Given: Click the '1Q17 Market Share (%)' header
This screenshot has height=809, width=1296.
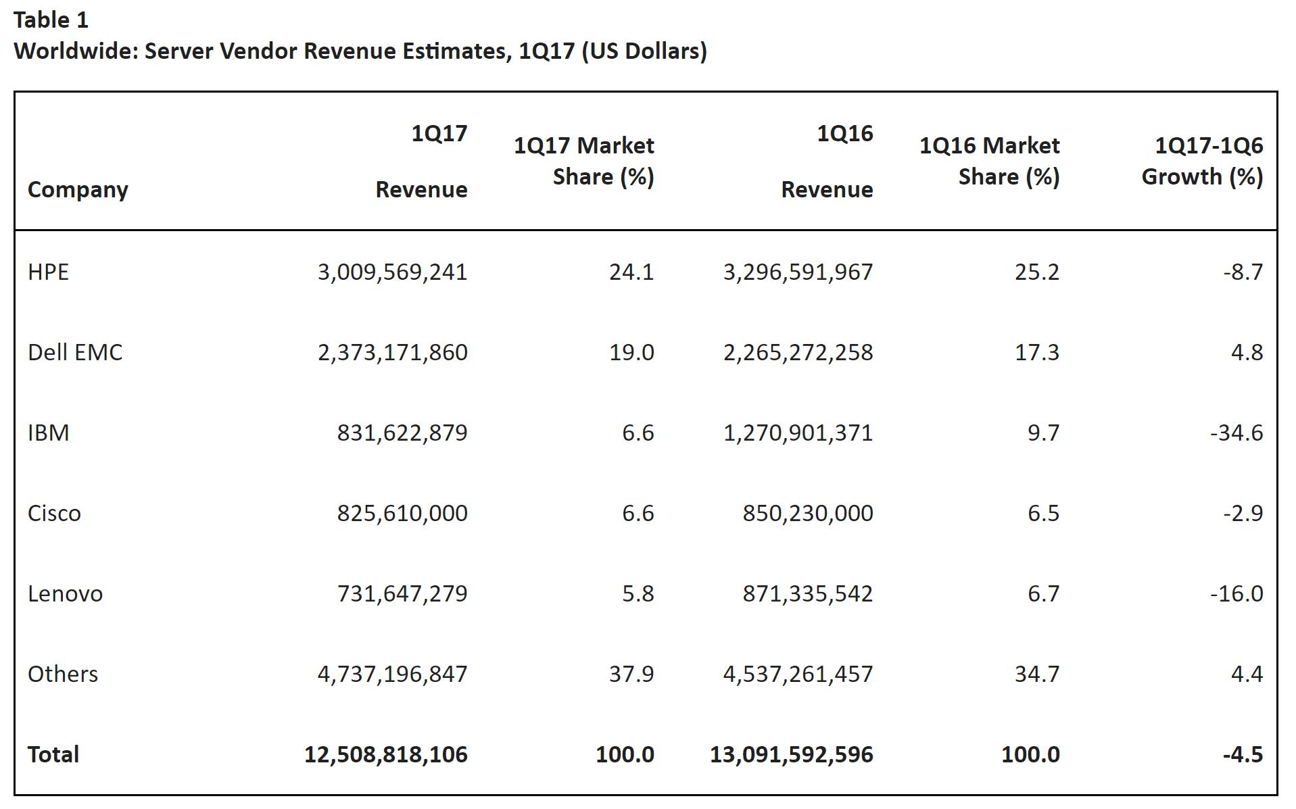Looking at the screenshot, I should click(x=584, y=161).
